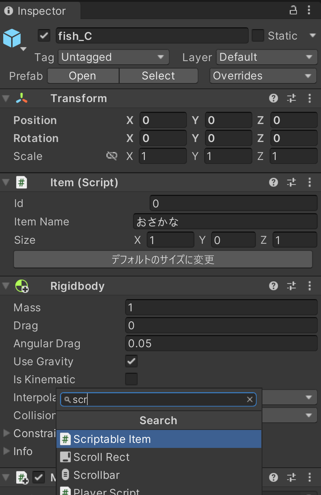Disable the Use Gravity checkbox

point(132,361)
